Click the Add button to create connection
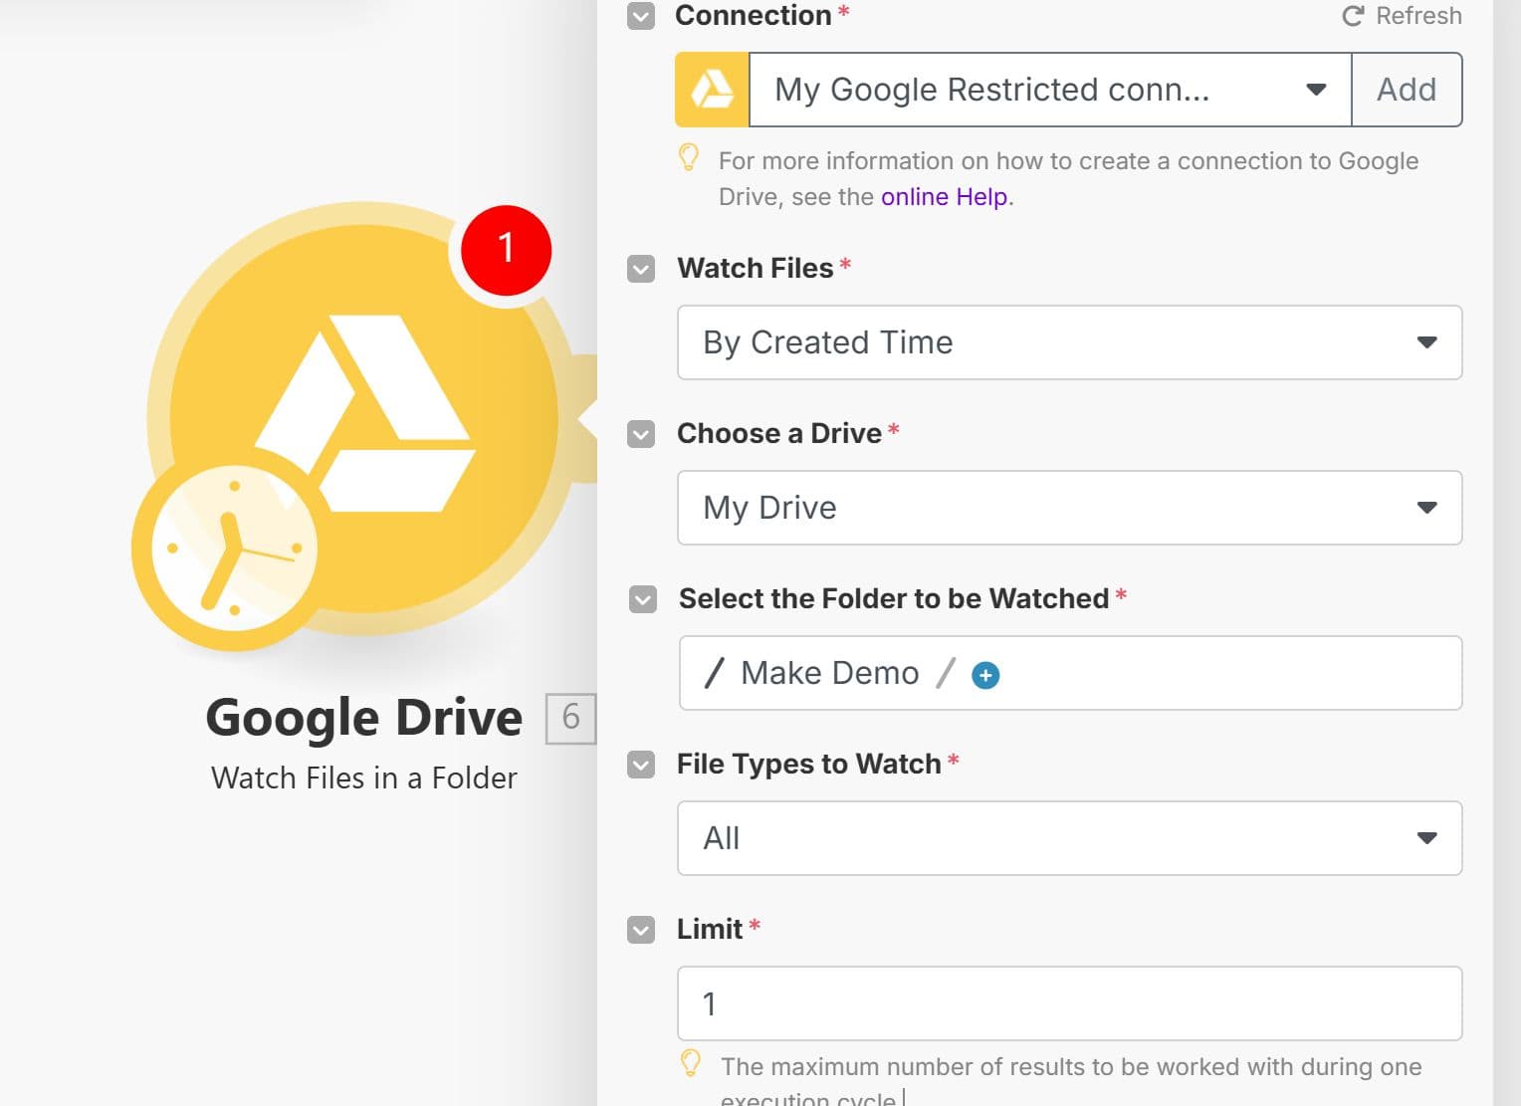The height and width of the screenshot is (1106, 1521). click(x=1407, y=89)
